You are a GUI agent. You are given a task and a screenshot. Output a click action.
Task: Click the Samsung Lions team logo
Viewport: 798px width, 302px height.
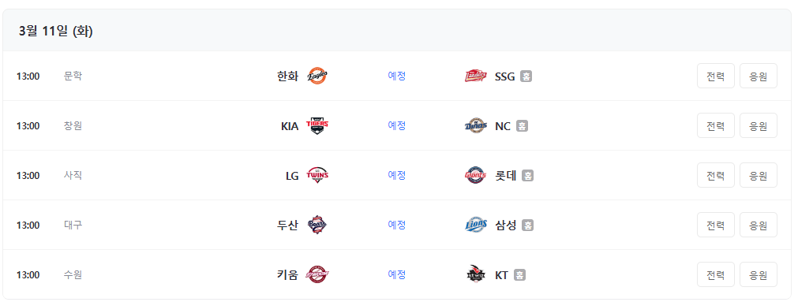click(x=476, y=225)
